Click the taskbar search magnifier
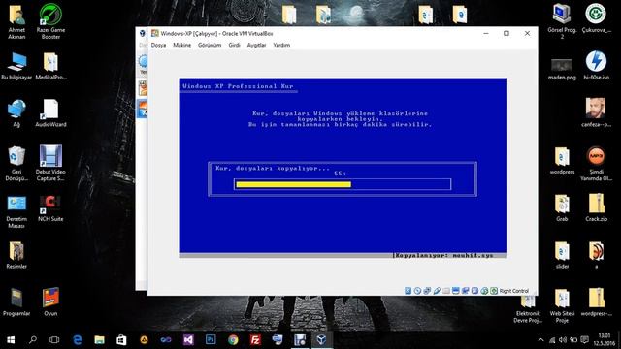621x349 pixels. [33, 340]
